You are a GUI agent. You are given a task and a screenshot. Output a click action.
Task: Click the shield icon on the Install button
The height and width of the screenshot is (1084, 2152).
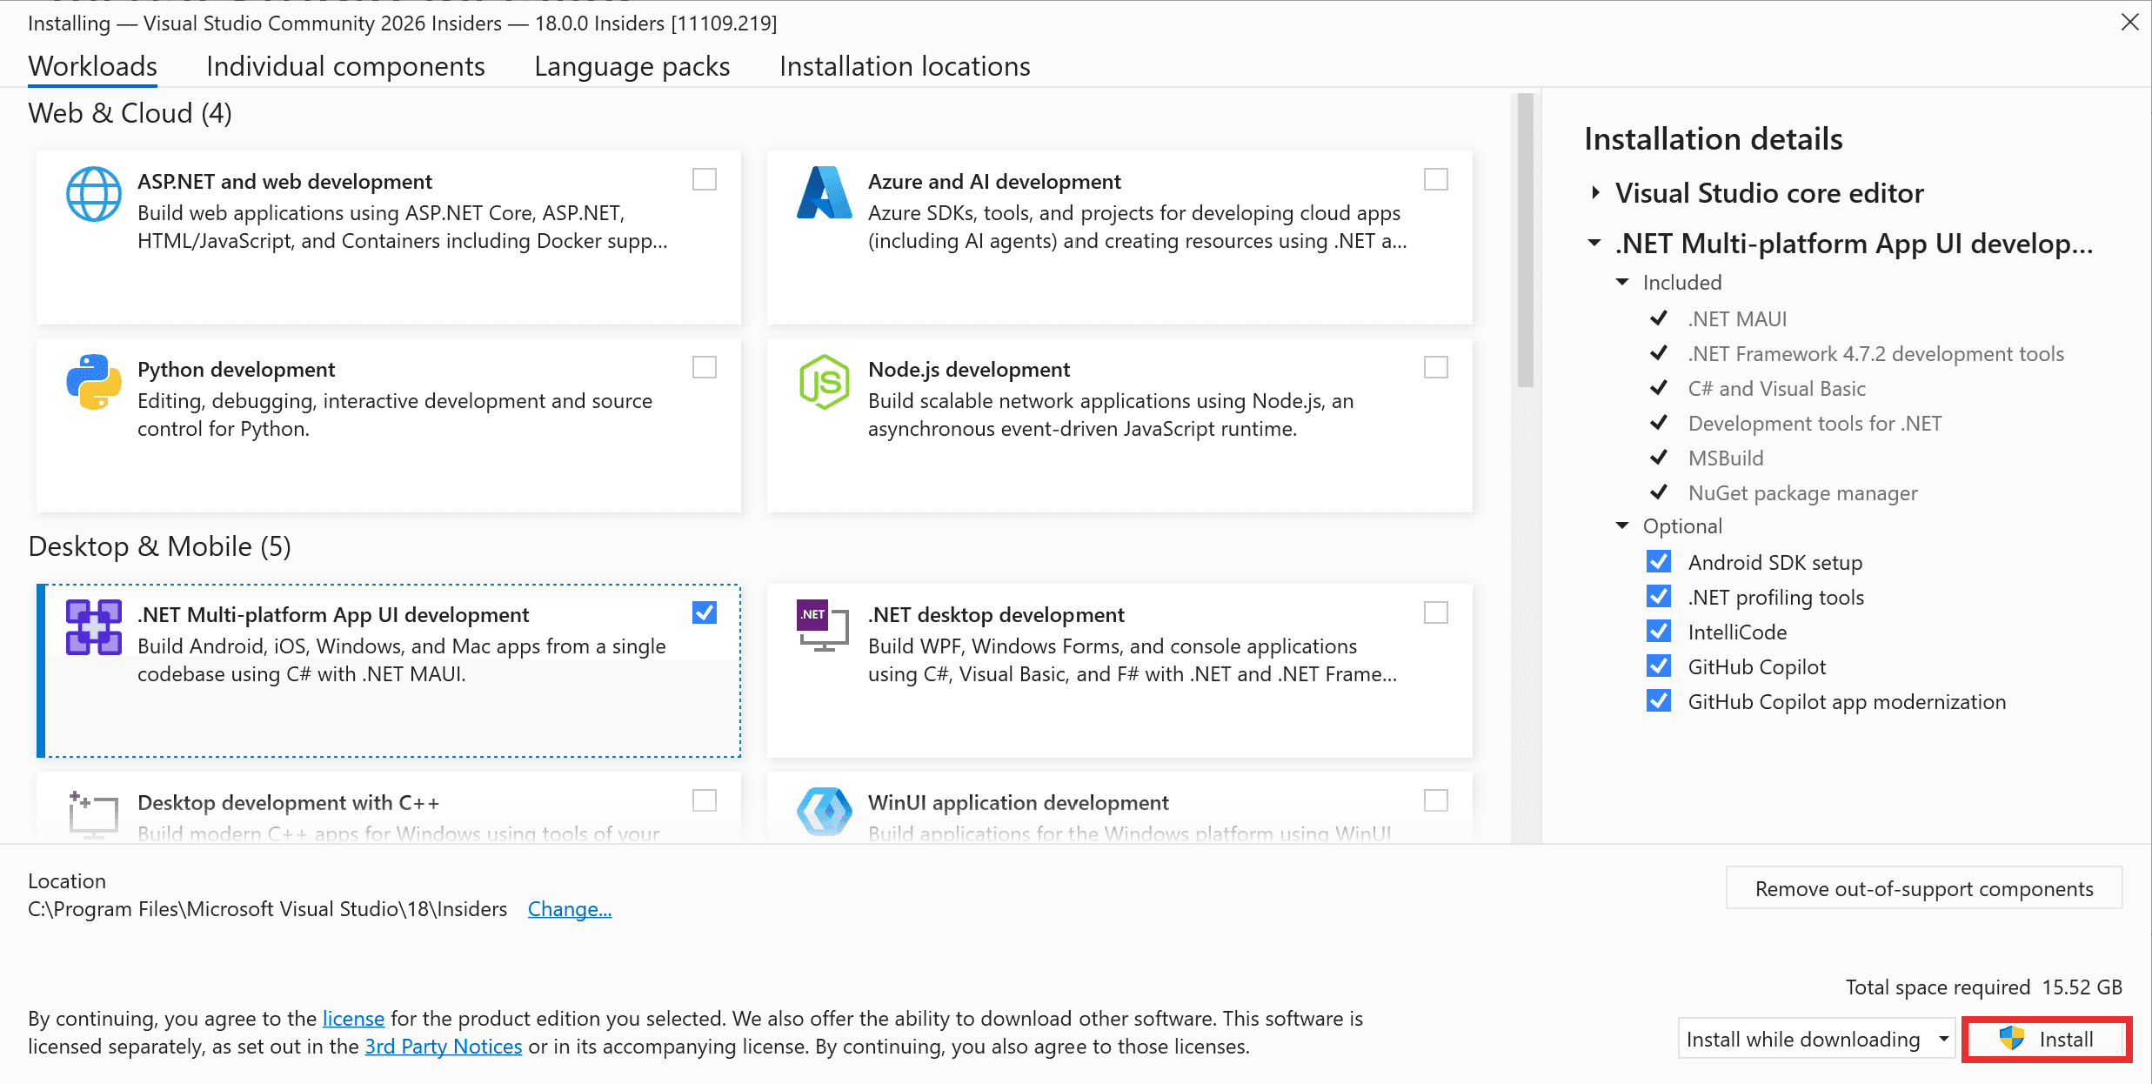pos(2011,1038)
